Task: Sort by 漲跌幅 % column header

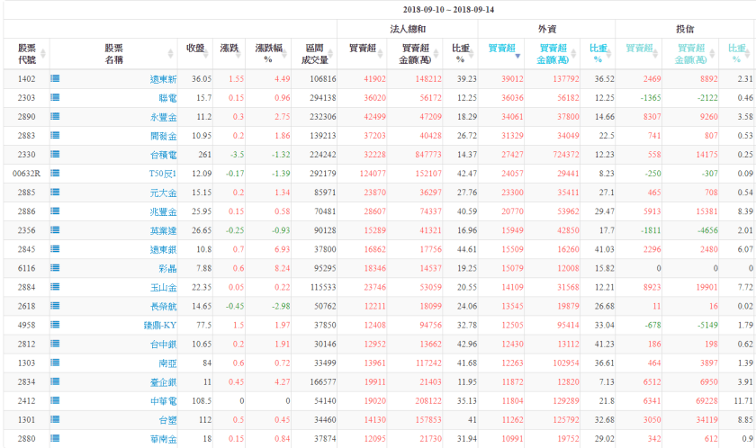Action: click(268, 52)
